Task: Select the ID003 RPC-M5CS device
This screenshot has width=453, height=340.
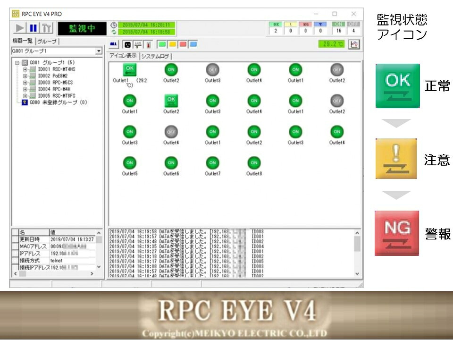Action: click(56, 83)
